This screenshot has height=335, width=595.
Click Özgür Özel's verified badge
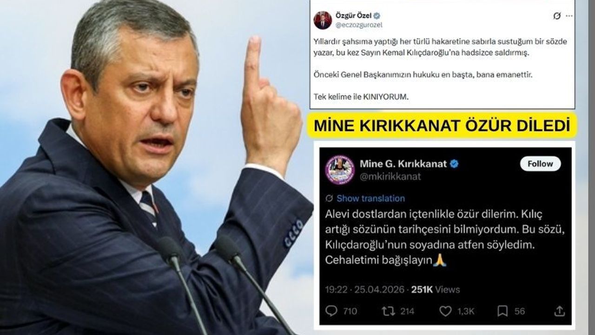377,15
